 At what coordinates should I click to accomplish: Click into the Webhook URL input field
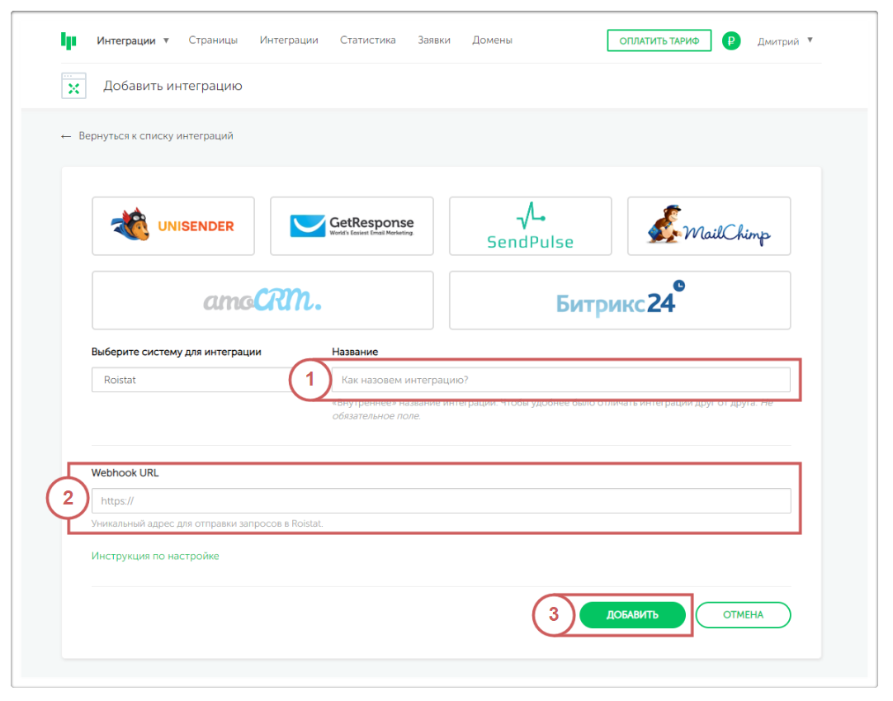click(441, 500)
